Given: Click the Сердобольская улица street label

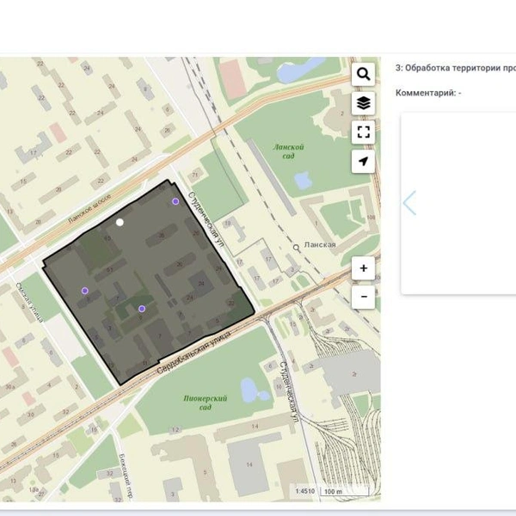Looking at the screenshot, I should (x=193, y=353).
